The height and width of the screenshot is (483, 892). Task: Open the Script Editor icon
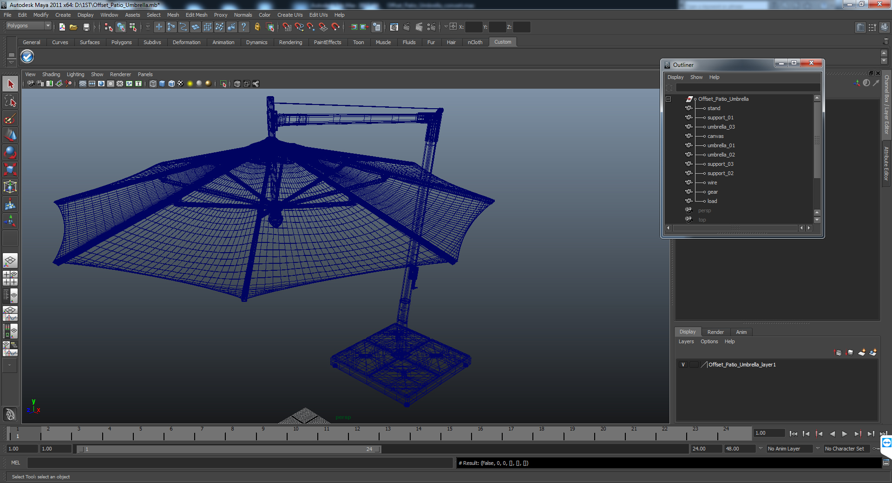click(886, 463)
